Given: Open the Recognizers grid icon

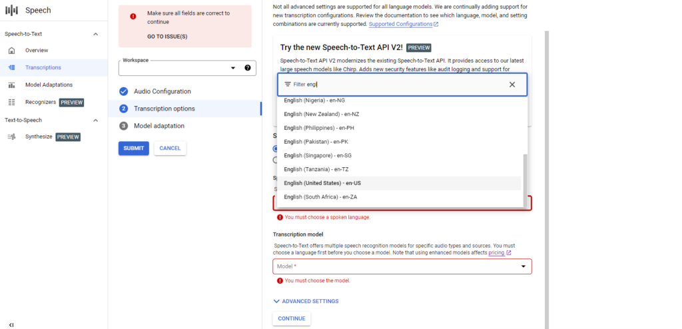Looking at the screenshot, I should pyautogui.click(x=12, y=103).
